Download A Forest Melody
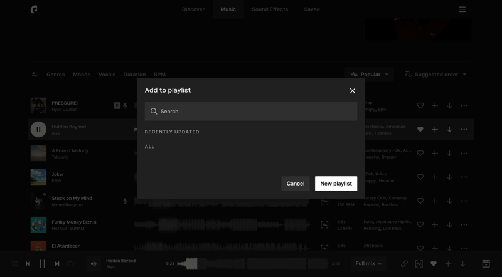Image resolution: width=502 pixels, height=277 pixels. pos(449,153)
